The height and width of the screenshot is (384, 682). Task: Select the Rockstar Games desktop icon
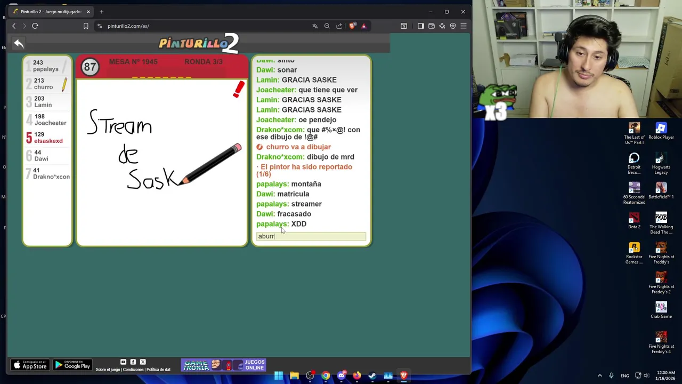coord(634,253)
